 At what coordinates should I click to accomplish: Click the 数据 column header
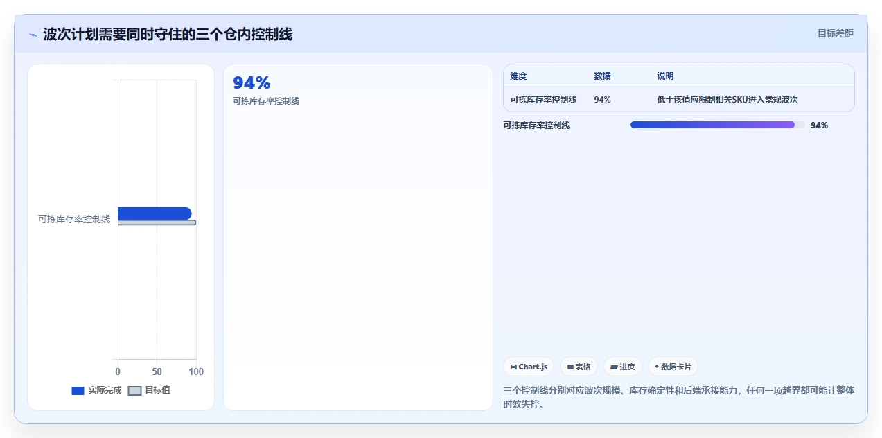click(x=602, y=76)
